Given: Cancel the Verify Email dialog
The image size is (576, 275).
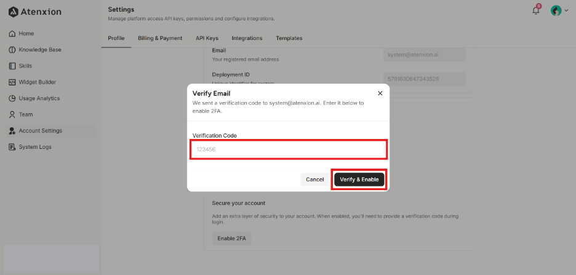Looking at the screenshot, I should click(x=315, y=180).
